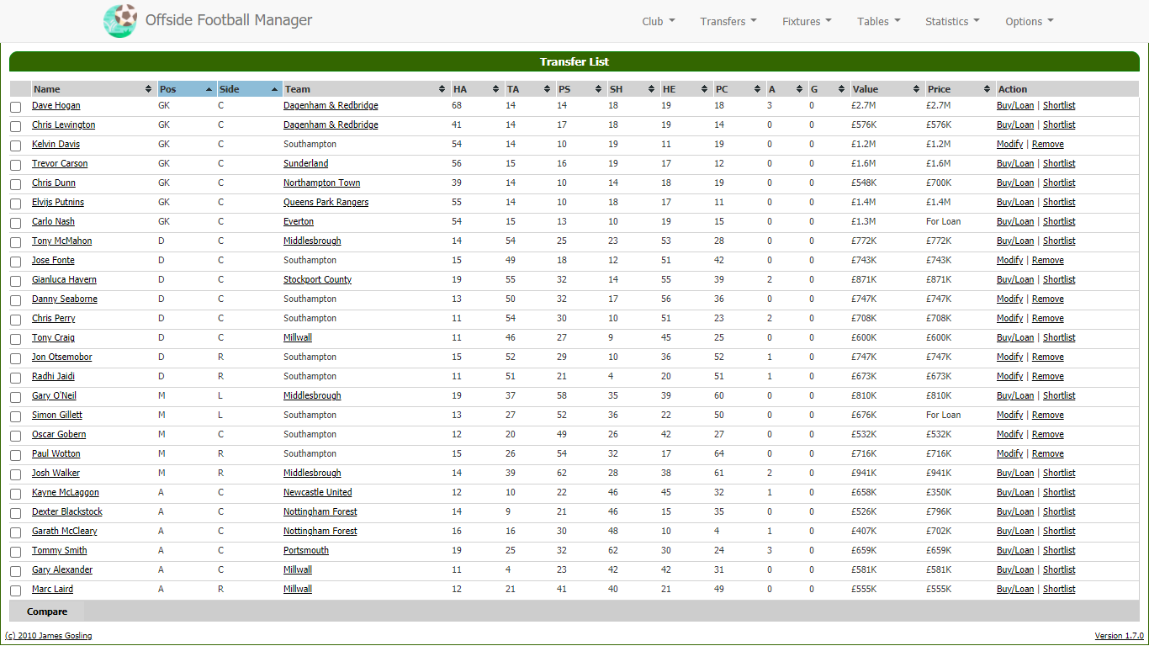Open the Statistics dropdown
The height and width of the screenshot is (646, 1149).
click(952, 22)
